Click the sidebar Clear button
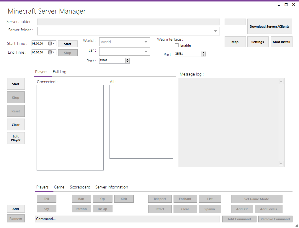The height and width of the screenshot is (228, 299). 16,124
